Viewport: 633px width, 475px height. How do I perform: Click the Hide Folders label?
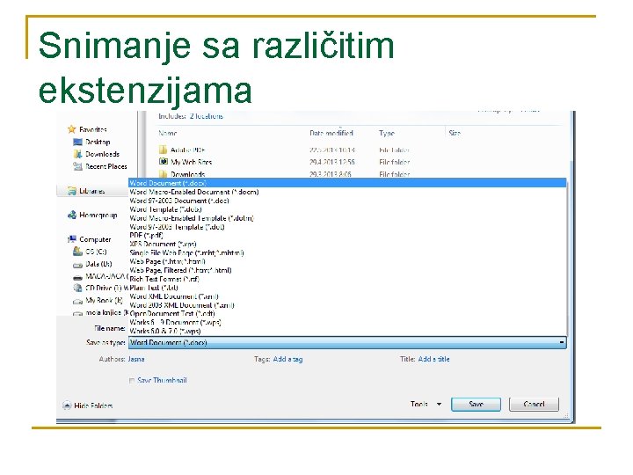[93, 406]
